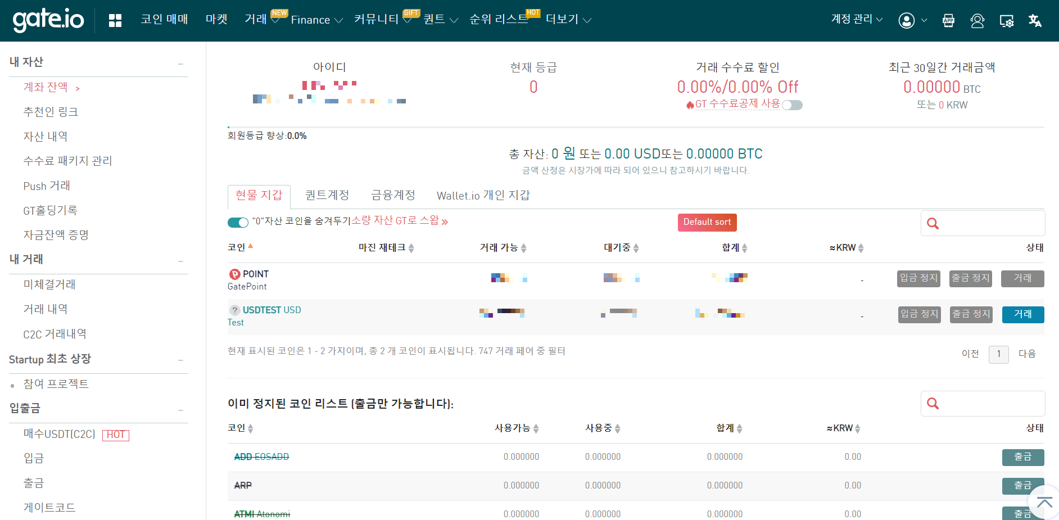Focus the suspended coin search field
Viewport: 1059px width, 520px height.
point(983,404)
